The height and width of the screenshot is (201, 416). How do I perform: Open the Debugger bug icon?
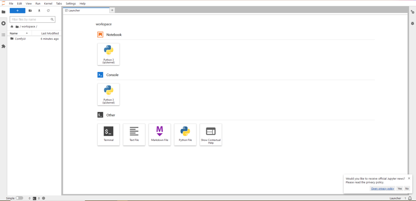pos(412,23)
